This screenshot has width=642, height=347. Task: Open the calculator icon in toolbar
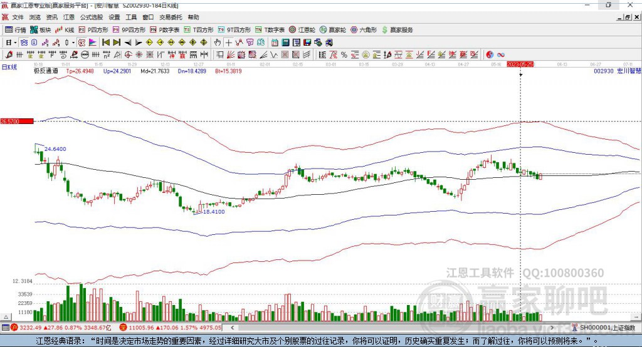pos(285,43)
